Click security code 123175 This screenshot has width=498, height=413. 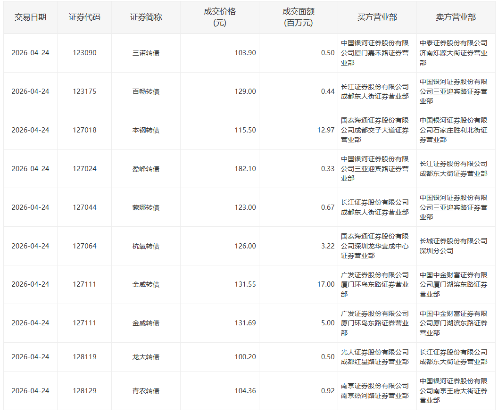tap(84, 91)
